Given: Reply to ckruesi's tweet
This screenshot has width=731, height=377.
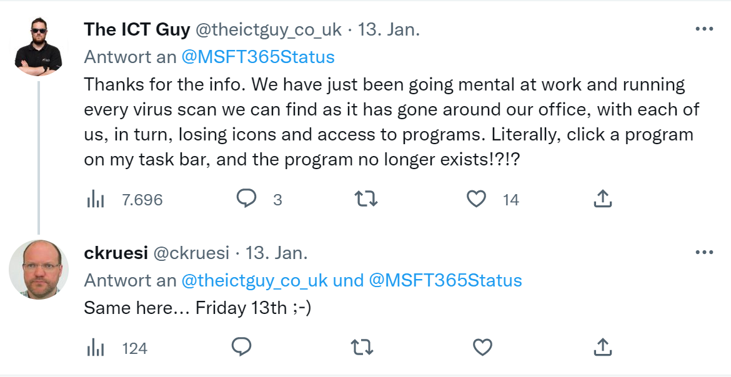Looking at the screenshot, I should click(x=241, y=347).
